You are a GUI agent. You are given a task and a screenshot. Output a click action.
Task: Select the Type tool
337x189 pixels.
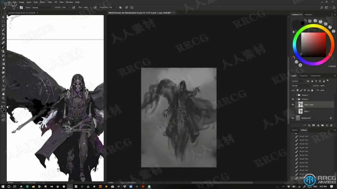point(3,81)
